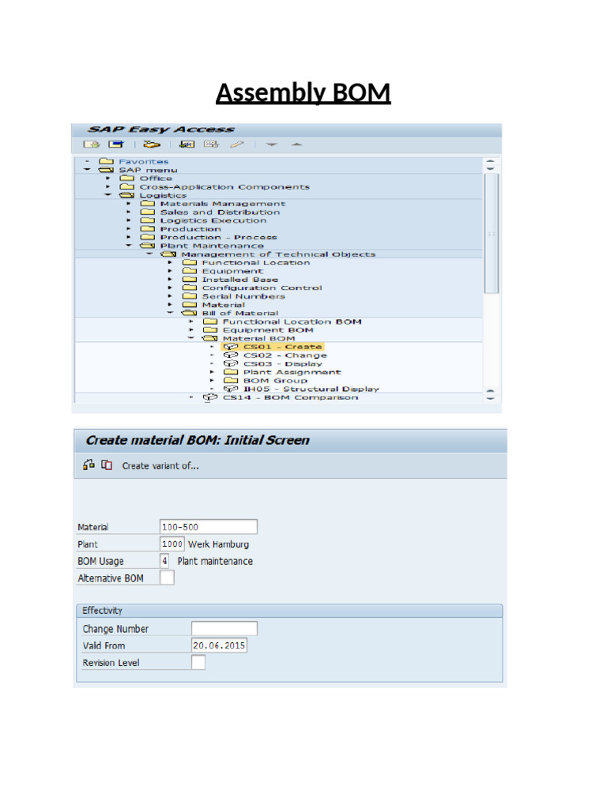The image size is (607, 809).
Task: Click the top scroll-up arrow of tree
Action: click(490, 160)
